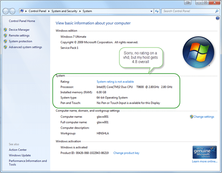Click shield icon beside Change settings
222x173 pixels.
(x=191, y=116)
